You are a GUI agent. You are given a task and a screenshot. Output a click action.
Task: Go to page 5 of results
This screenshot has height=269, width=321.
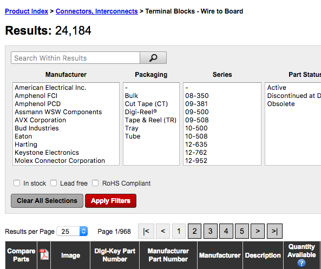[x=242, y=231]
